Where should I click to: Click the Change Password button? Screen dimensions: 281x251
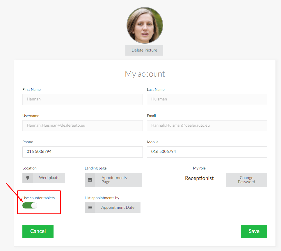pyautogui.click(x=246, y=180)
